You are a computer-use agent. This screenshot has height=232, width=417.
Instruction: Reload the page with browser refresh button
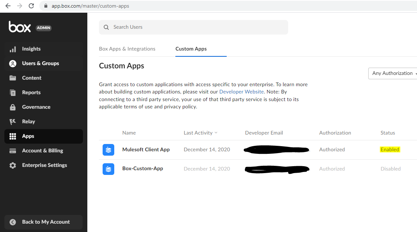[31, 6]
